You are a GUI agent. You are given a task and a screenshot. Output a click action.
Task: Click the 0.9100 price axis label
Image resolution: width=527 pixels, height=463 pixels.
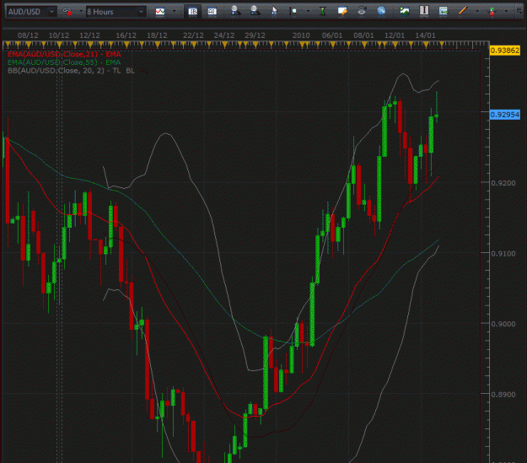coord(503,254)
